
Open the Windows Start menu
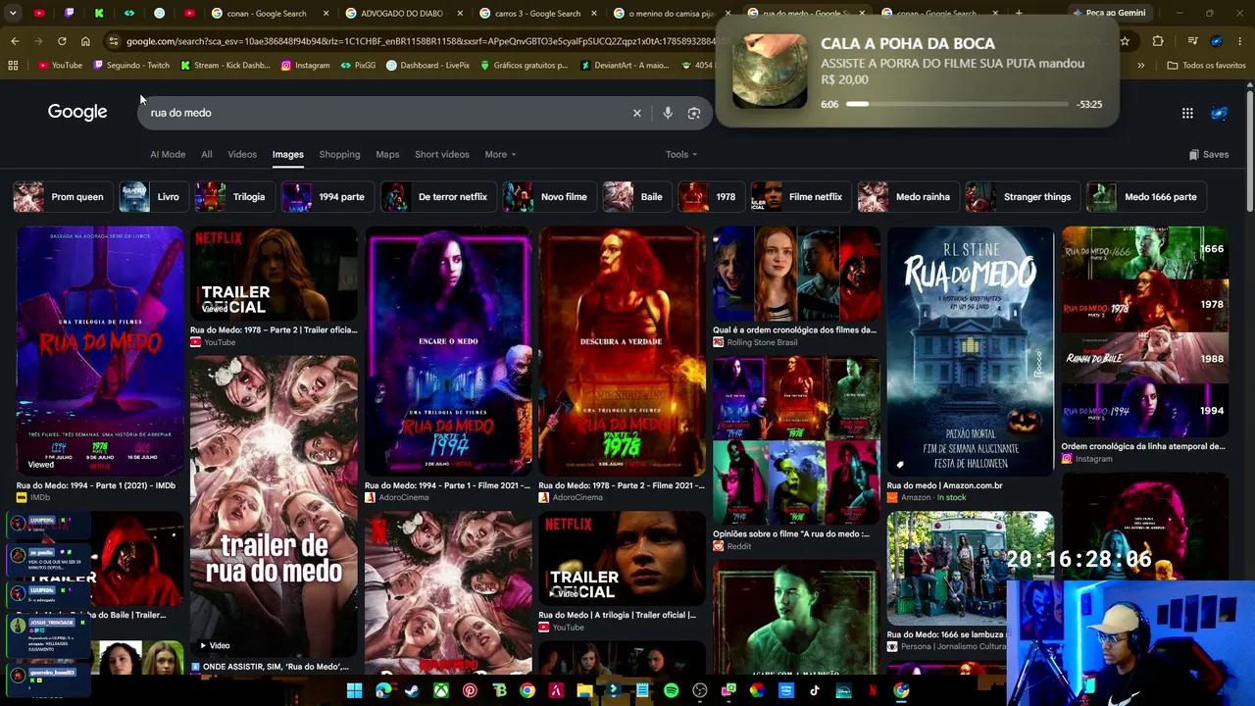pyautogui.click(x=354, y=690)
